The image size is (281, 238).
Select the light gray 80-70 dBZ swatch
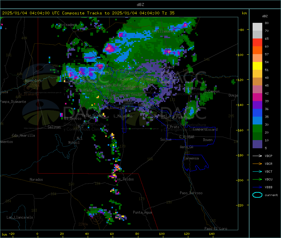tap(257, 27)
